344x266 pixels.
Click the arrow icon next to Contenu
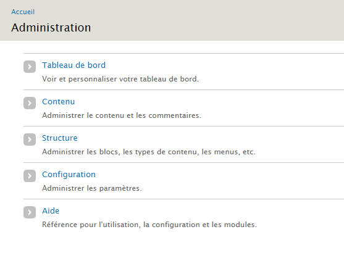coord(30,103)
